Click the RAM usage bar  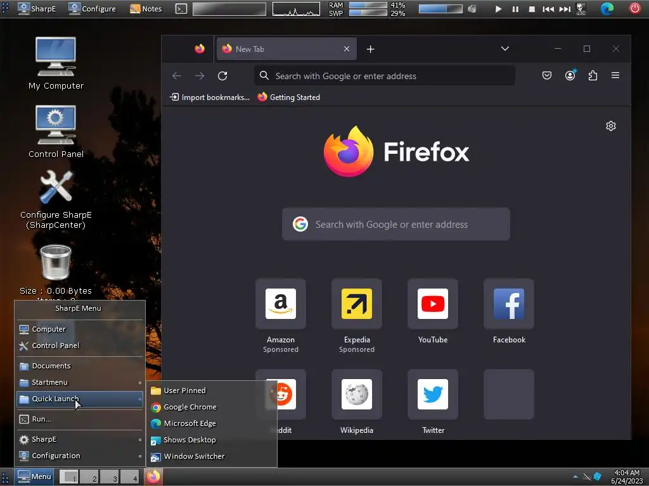click(368, 5)
